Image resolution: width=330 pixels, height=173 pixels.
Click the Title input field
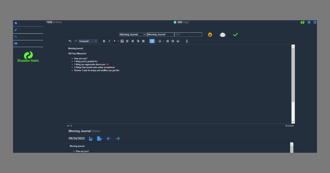pos(189,35)
